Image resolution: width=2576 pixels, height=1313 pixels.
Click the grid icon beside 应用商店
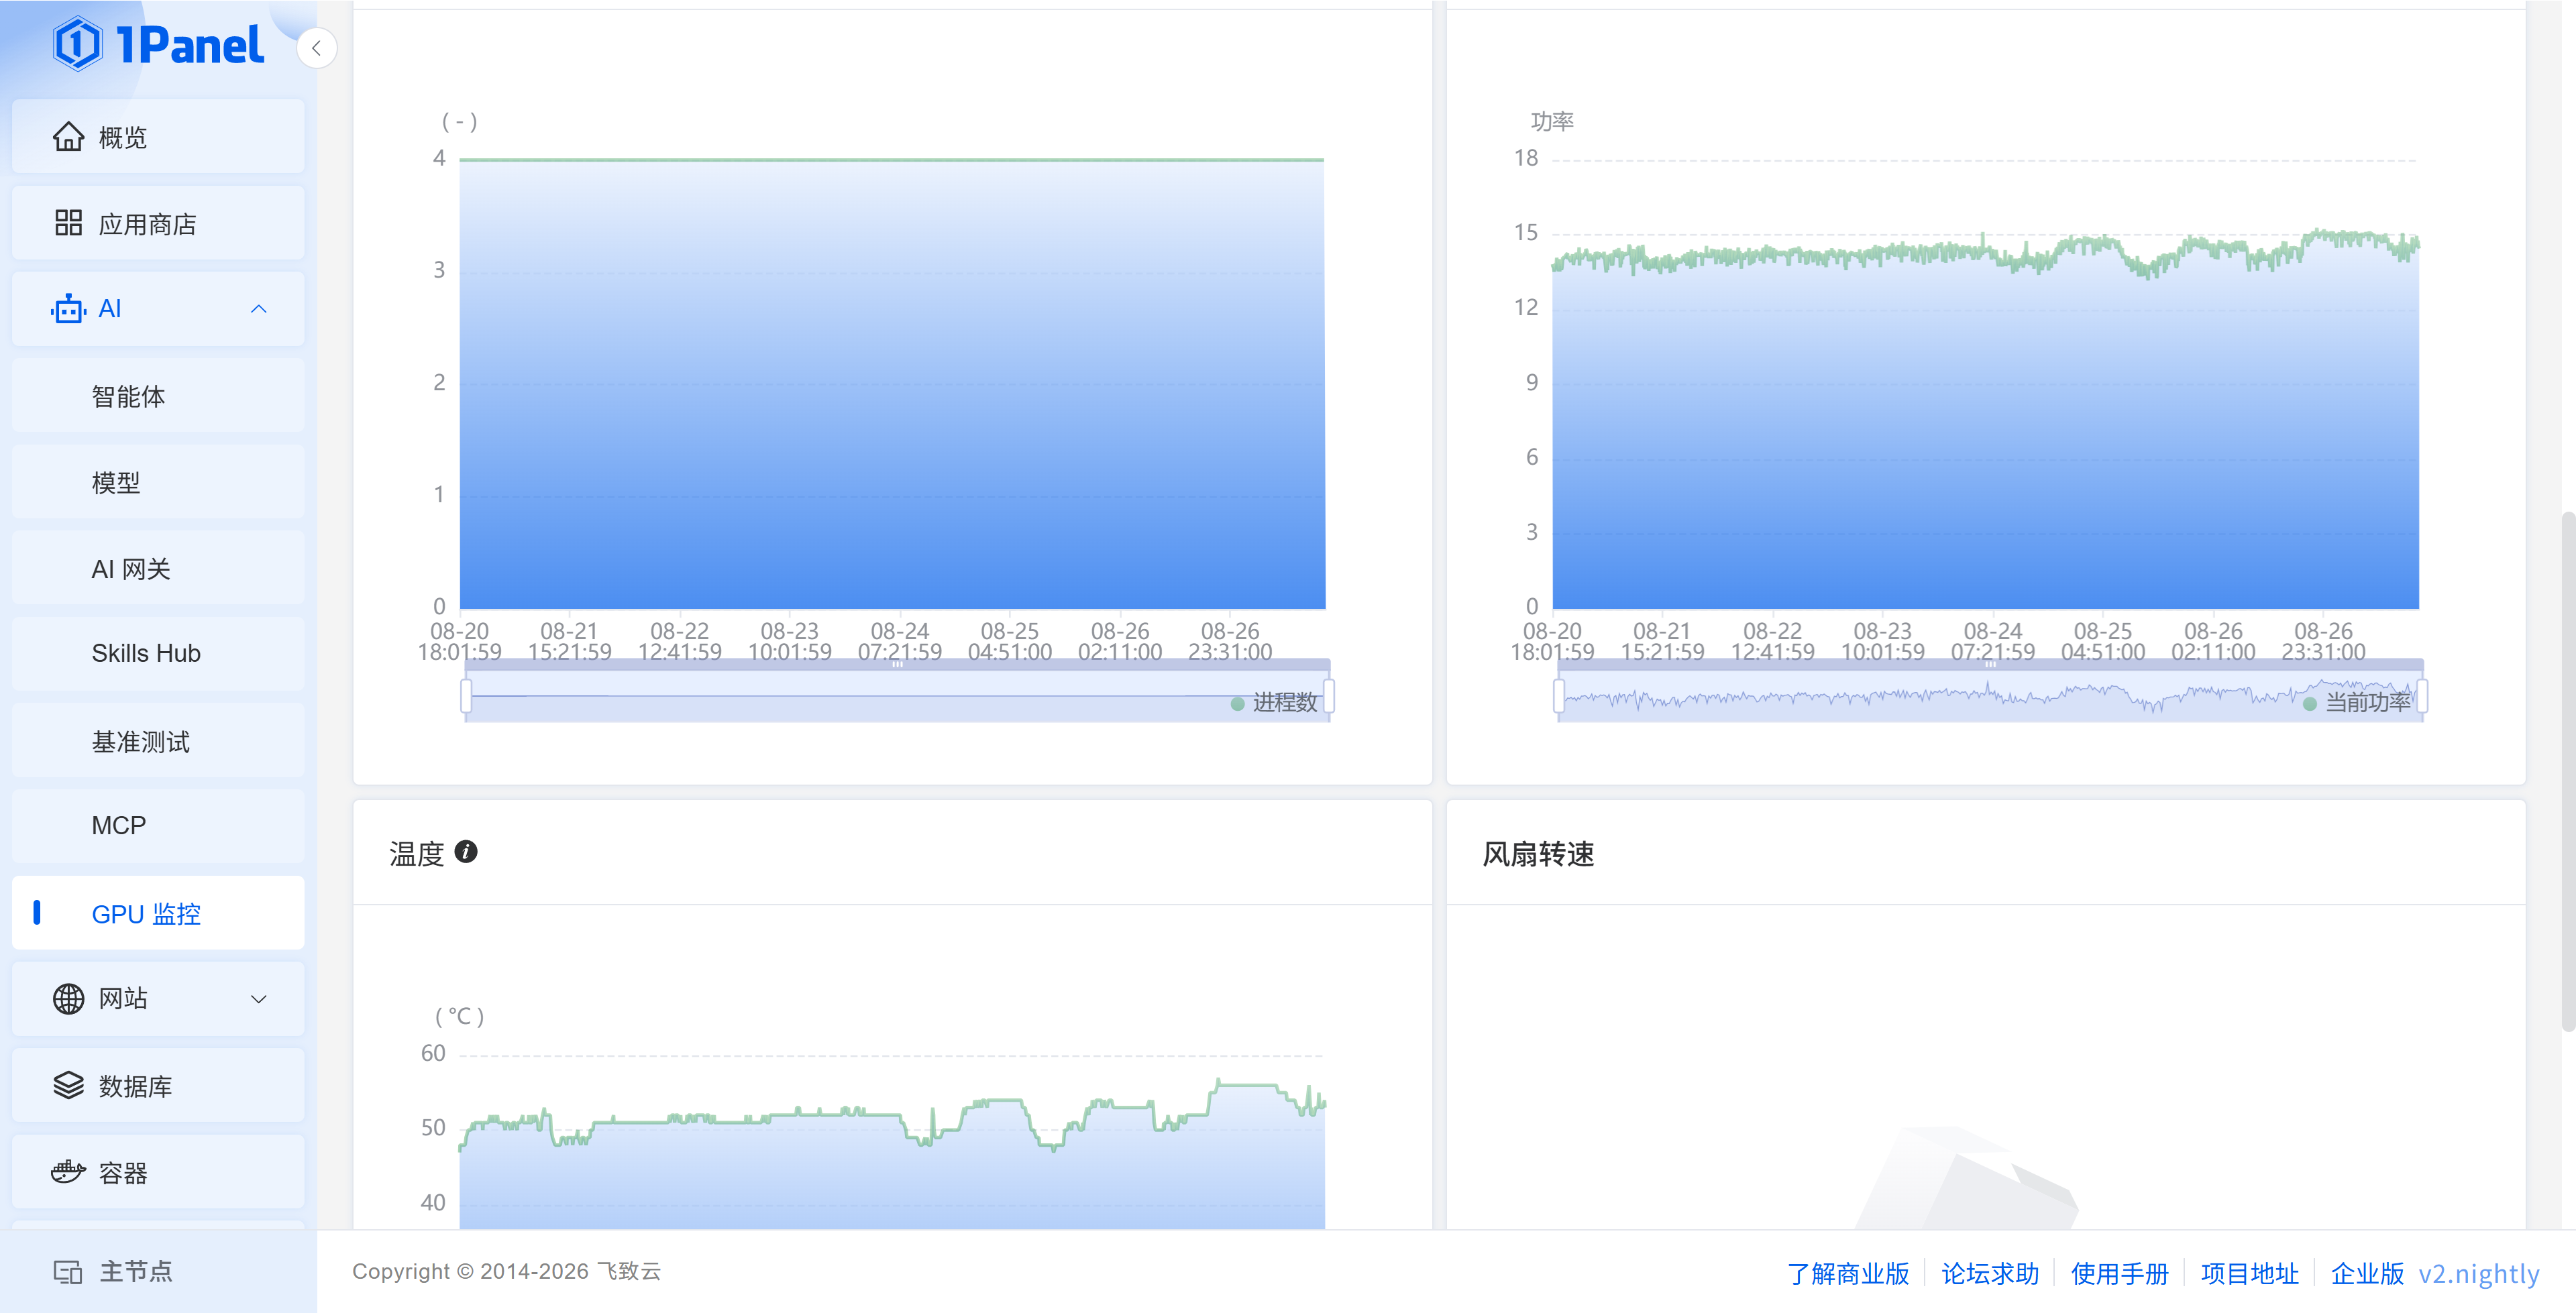click(x=69, y=223)
